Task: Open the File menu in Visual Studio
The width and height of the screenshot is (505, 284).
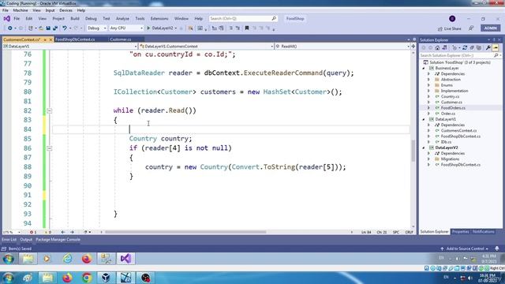Action: click(17, 19)
